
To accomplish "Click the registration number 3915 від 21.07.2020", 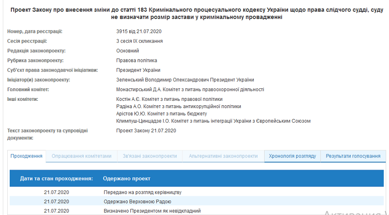I will tap(139, 32).
